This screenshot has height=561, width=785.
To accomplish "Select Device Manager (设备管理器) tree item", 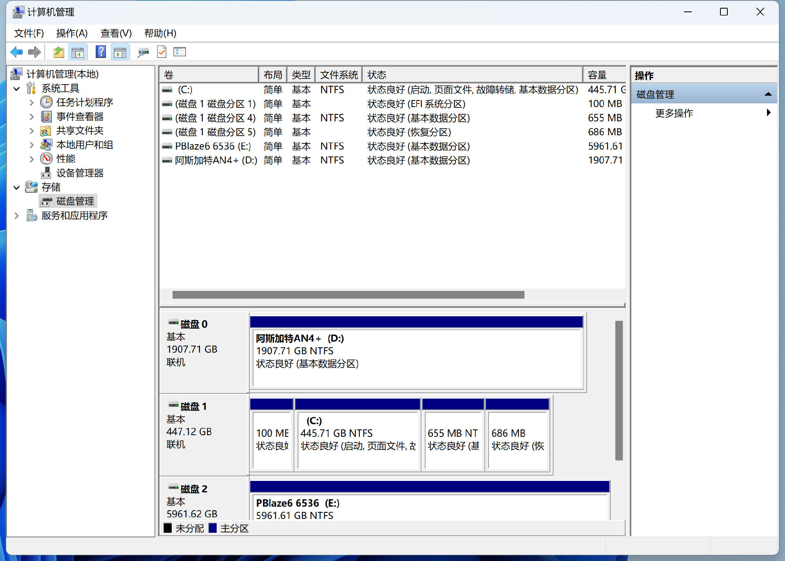I will point(80,173).
